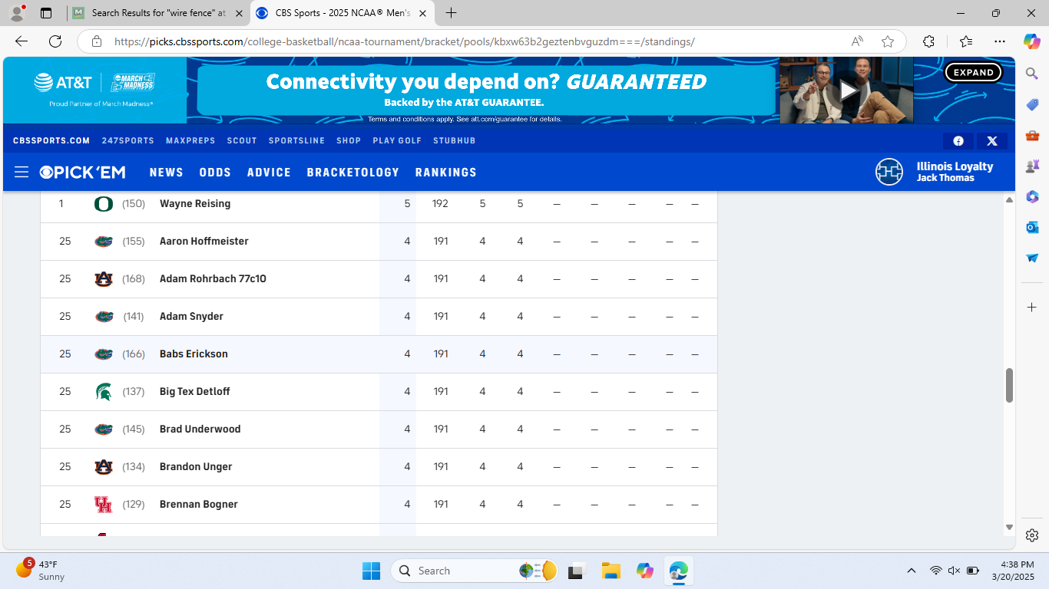Screen dimensions: 1049x589
Task: Click the Houston Cougars logo beside Brennan Bogner
Action: tap(103, 504)
